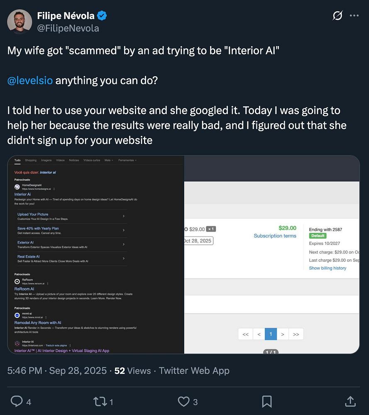Click the share upload icon
The width and height of the screenshot is (369, 415).
click(x=350, y=401)
